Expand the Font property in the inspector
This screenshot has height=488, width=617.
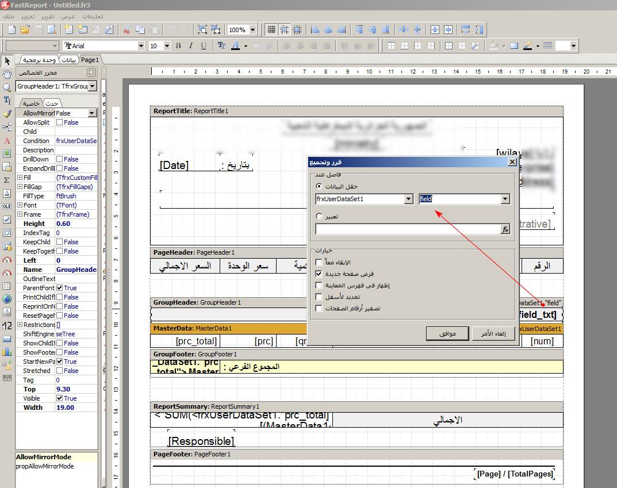pyautogui.click(x=18, y=205)
